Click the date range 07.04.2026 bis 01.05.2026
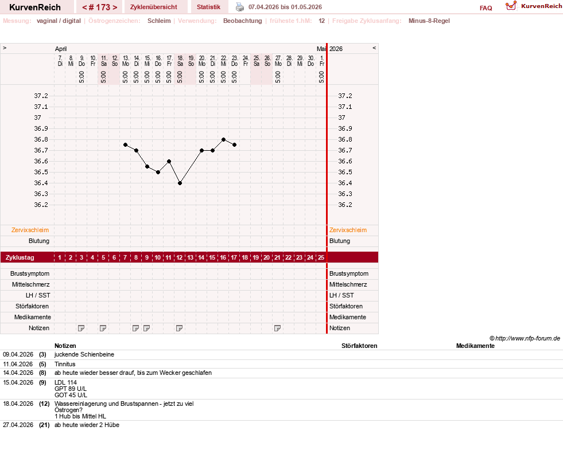The height and width of the screenshot is (458, 563). point(285,7)
